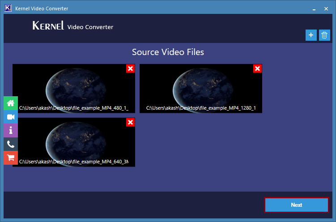Click the plus icon to add video files
This screenshot has width=336, height=222.
point(311,35)
